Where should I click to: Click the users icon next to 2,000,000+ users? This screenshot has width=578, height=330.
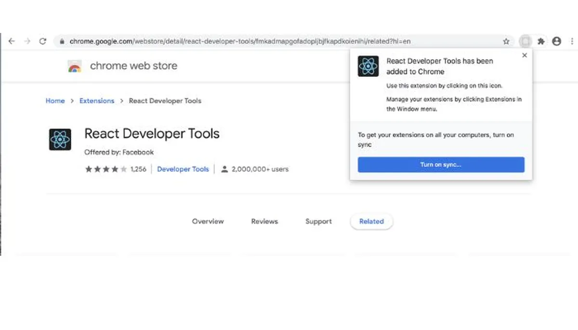click(x=224, y=169)
